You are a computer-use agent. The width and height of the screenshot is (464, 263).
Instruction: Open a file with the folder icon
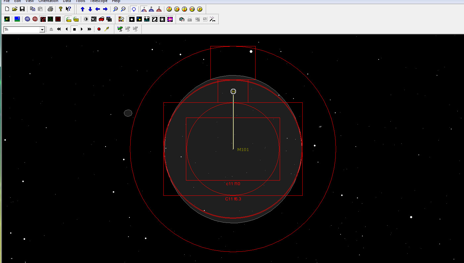pos(15,9)
